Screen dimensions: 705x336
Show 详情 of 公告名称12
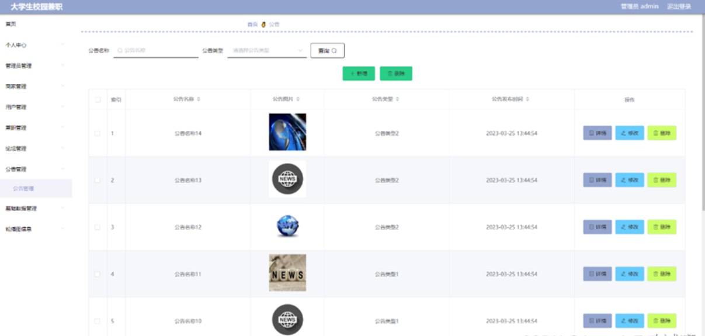[598, 227]
